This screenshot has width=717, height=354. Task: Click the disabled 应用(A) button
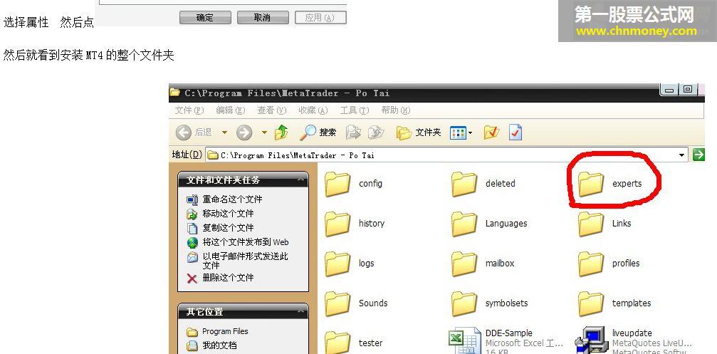(x=320, y=18)
